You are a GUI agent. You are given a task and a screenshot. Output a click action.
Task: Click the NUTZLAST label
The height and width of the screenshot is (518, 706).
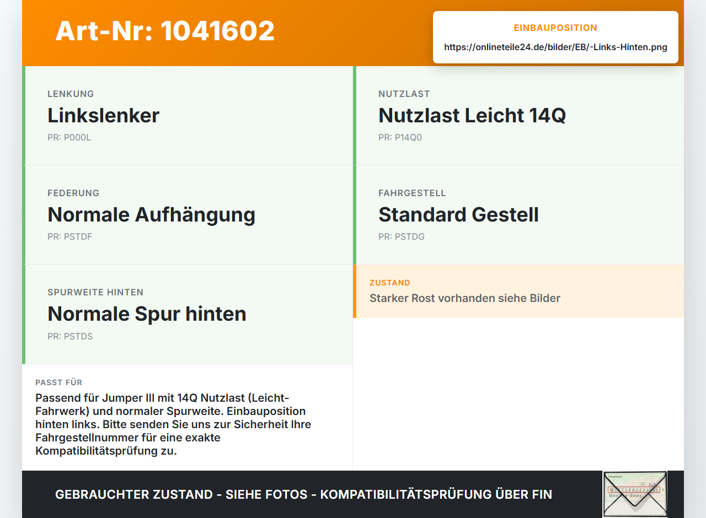[404, 94]
